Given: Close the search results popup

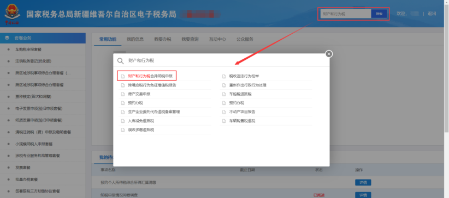Looking at the screenshot, I should point(329,54).
